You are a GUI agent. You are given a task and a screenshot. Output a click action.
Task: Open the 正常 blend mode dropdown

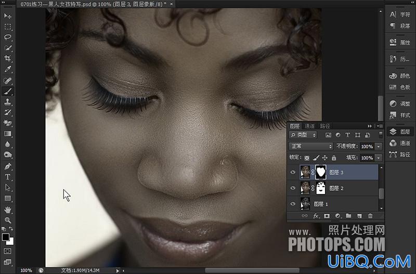point(311,146)
